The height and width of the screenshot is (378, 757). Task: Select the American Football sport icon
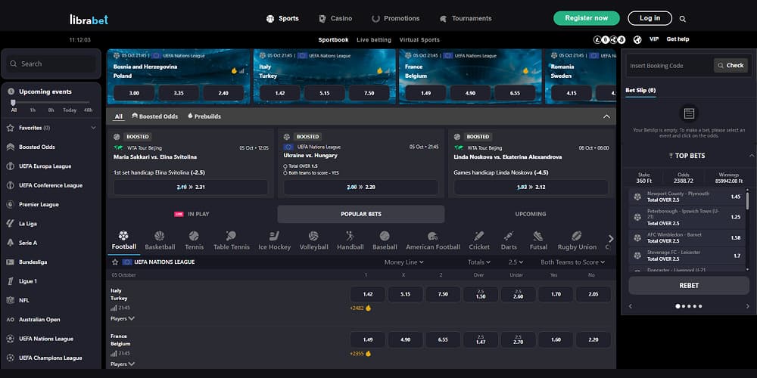pos(432,236)
